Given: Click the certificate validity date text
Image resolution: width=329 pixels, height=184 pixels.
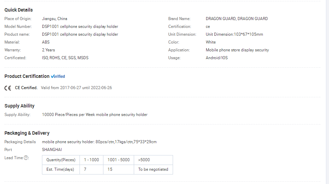Looking at the screenshot, I should coord(76,88).
